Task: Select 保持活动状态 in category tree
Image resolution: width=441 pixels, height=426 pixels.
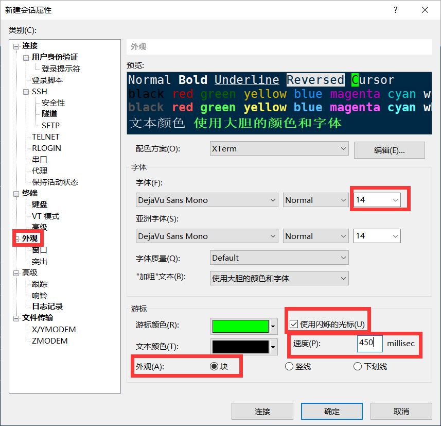Action: 55,182
